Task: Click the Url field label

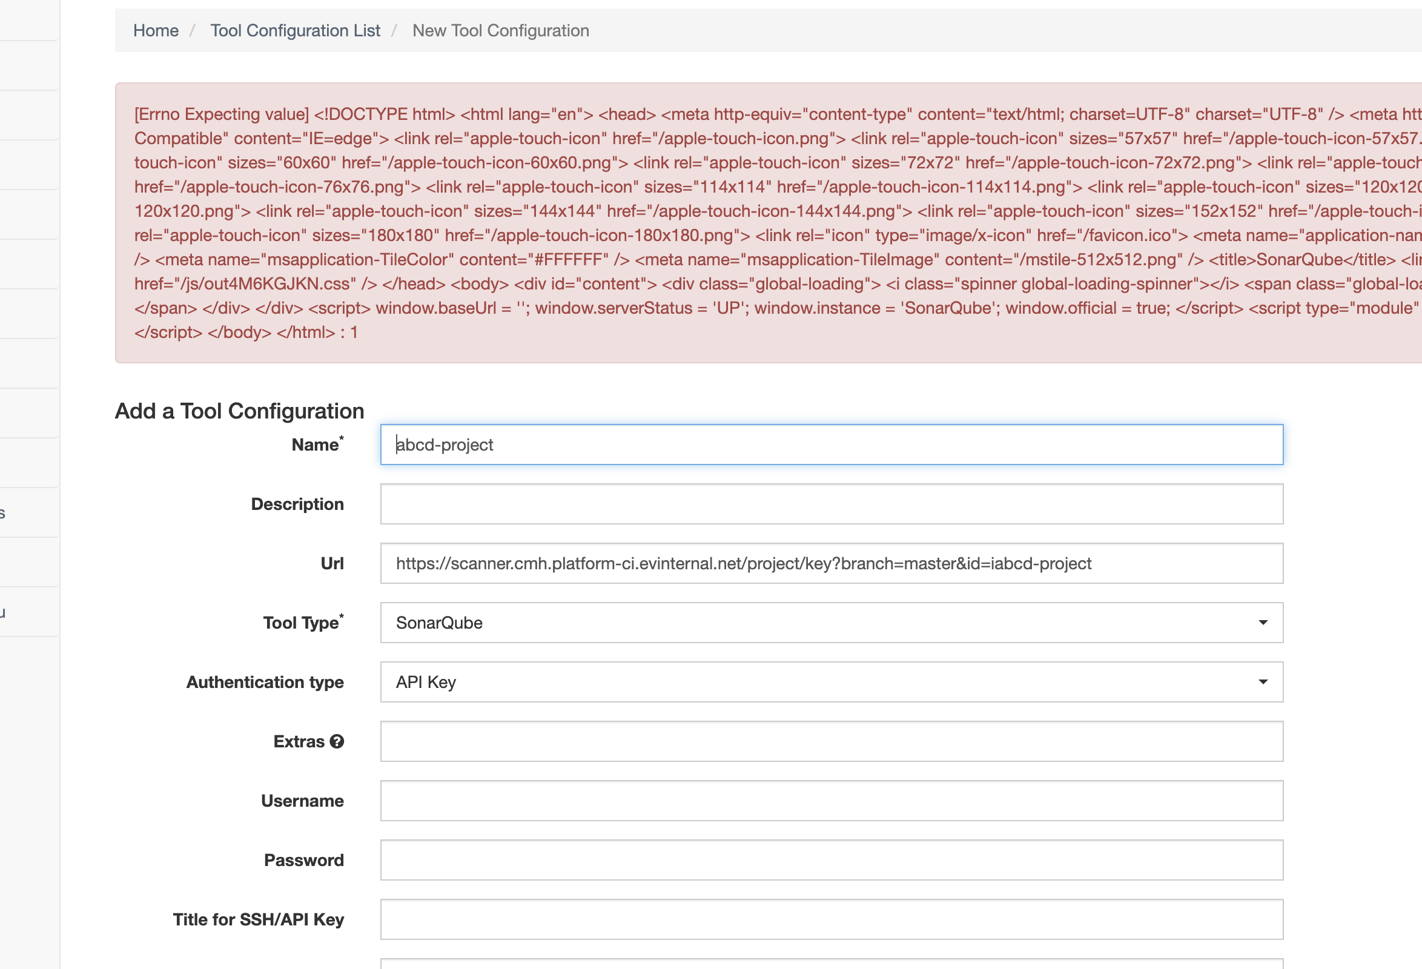Action: (x=332, y=563)
